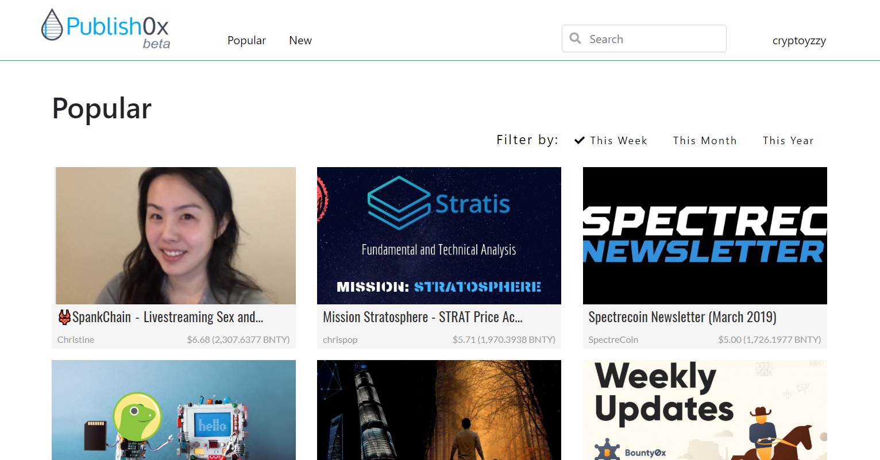Open 'Mission Stratosphere - STRAT Price Ac...' title
Image resolution: width=880 pixels, height=460 pixels.
point(423,317)
